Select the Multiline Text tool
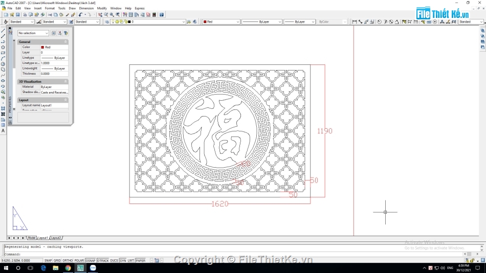 coord(3,131)
